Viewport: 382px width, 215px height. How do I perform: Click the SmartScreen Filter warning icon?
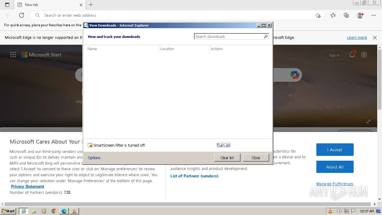coord(90,145)
